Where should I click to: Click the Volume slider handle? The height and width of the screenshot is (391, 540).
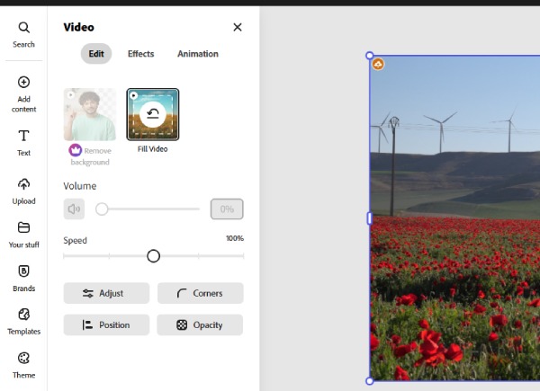(x=102, y=209)
